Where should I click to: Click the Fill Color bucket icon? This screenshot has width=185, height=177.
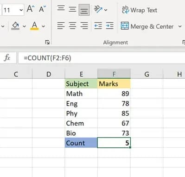[x=15, y=25]
